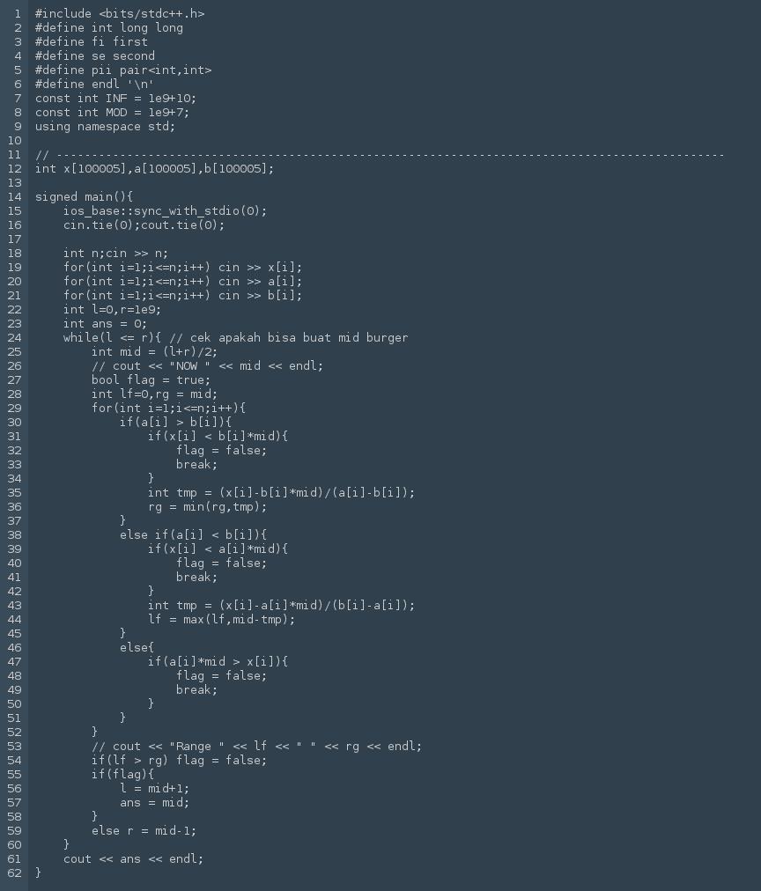Click the array declaration x[100005],a[100005],b[100005]

point(154,169)
